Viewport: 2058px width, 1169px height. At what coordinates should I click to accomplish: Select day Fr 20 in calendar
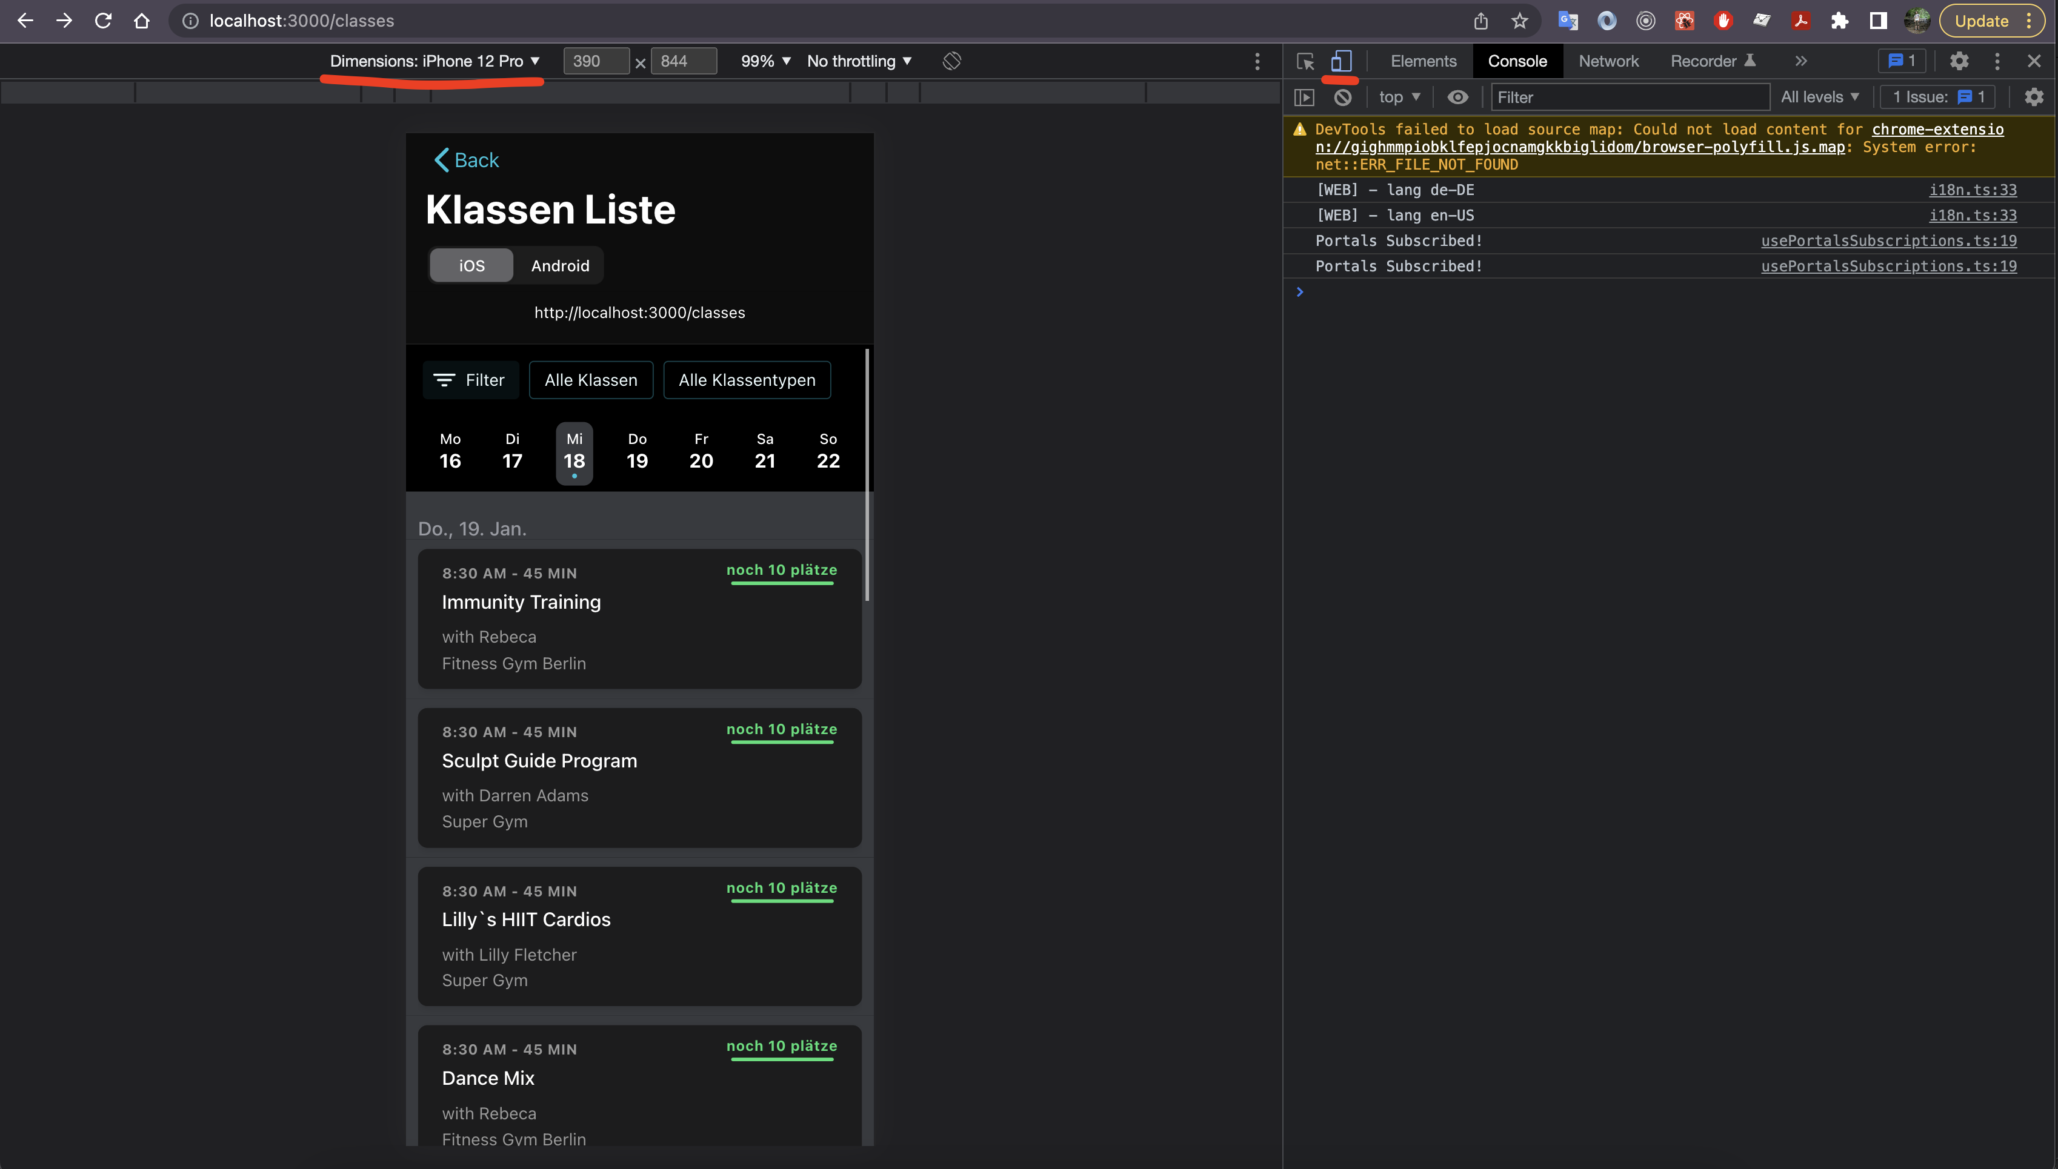[x=701, y=452]
